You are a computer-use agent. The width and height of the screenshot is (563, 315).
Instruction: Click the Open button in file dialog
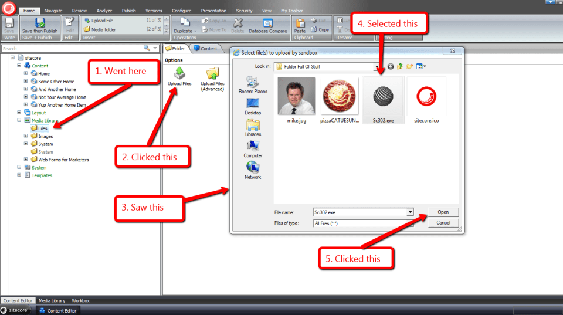pos(443,212)
